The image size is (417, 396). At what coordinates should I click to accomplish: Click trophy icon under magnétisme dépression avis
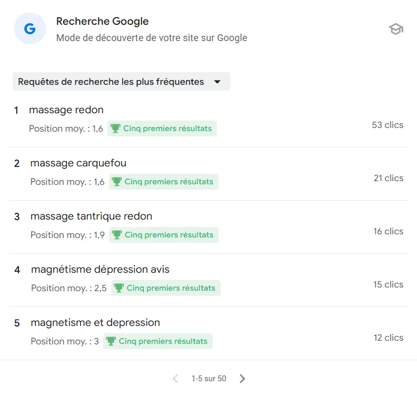point(118,288)
